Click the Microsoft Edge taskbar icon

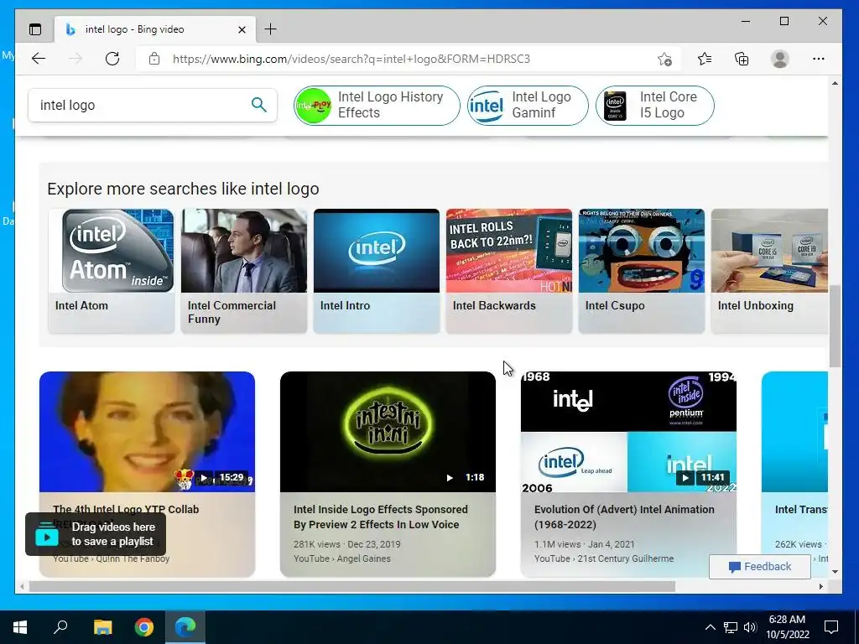tap(185, 627)
